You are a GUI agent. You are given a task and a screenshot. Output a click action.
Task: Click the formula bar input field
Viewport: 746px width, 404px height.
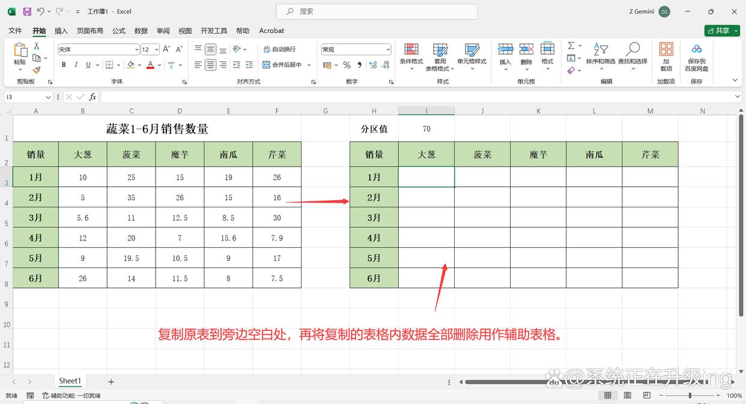(418, 97)
